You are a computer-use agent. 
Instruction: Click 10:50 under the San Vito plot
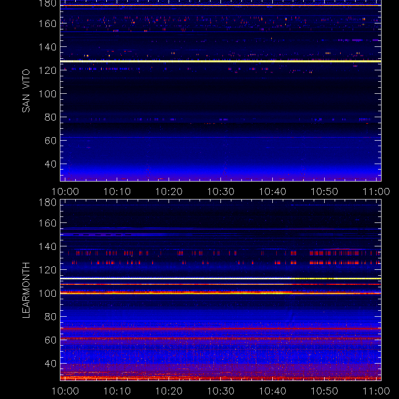(x=325, y=192)
